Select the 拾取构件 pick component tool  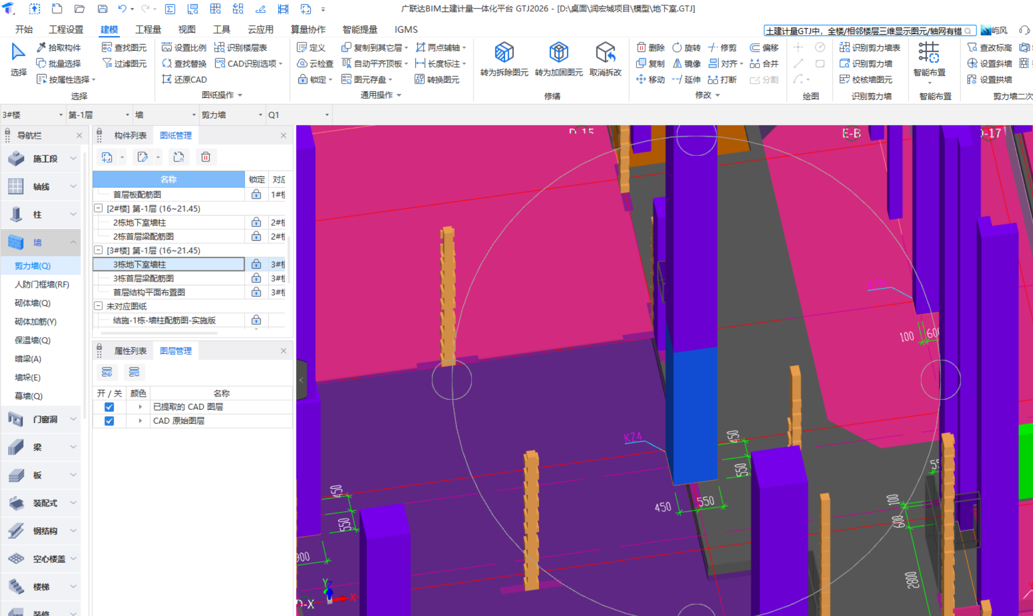[x=59, y=48]
